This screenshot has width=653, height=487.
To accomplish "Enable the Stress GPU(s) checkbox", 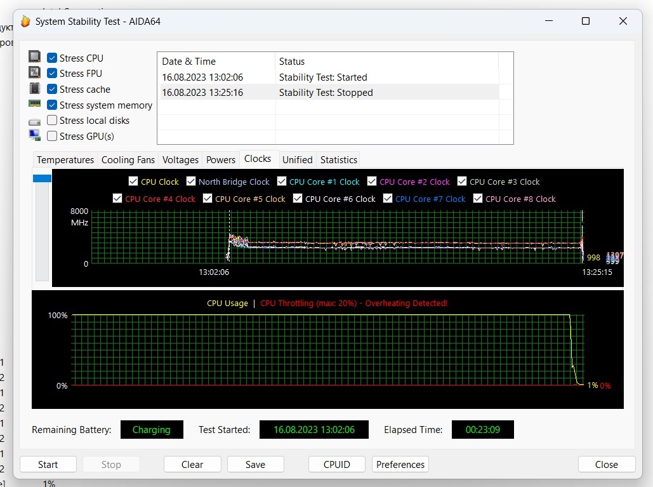I will coord(52,136).
